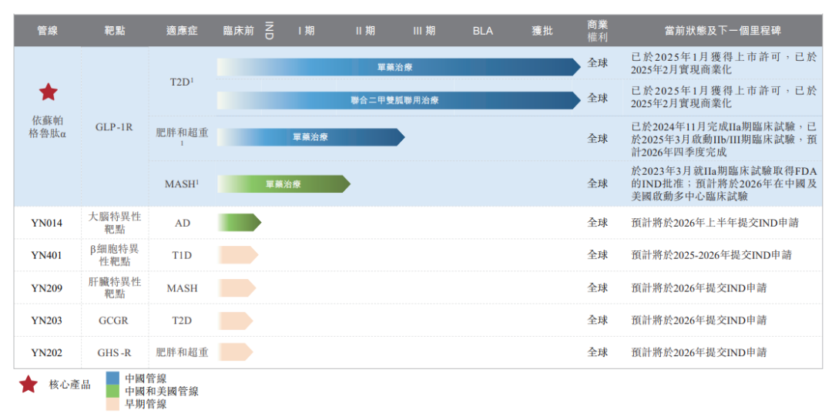This screenshot has width=832, height=417.
Task: Click the T2D indication in YN203 row
Action: (182, 321)
